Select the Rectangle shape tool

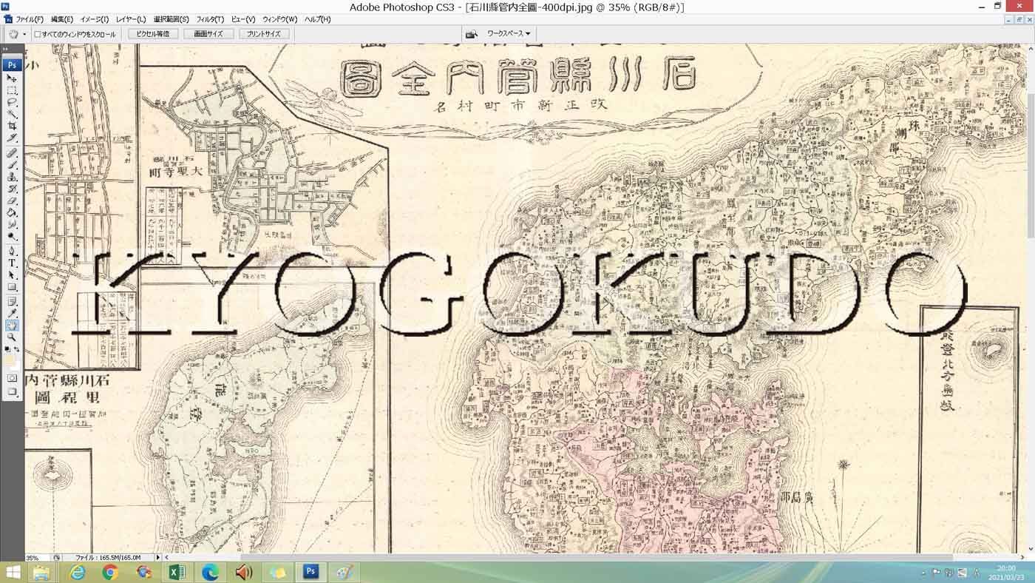pyautogui.click(x=12, y=286)
